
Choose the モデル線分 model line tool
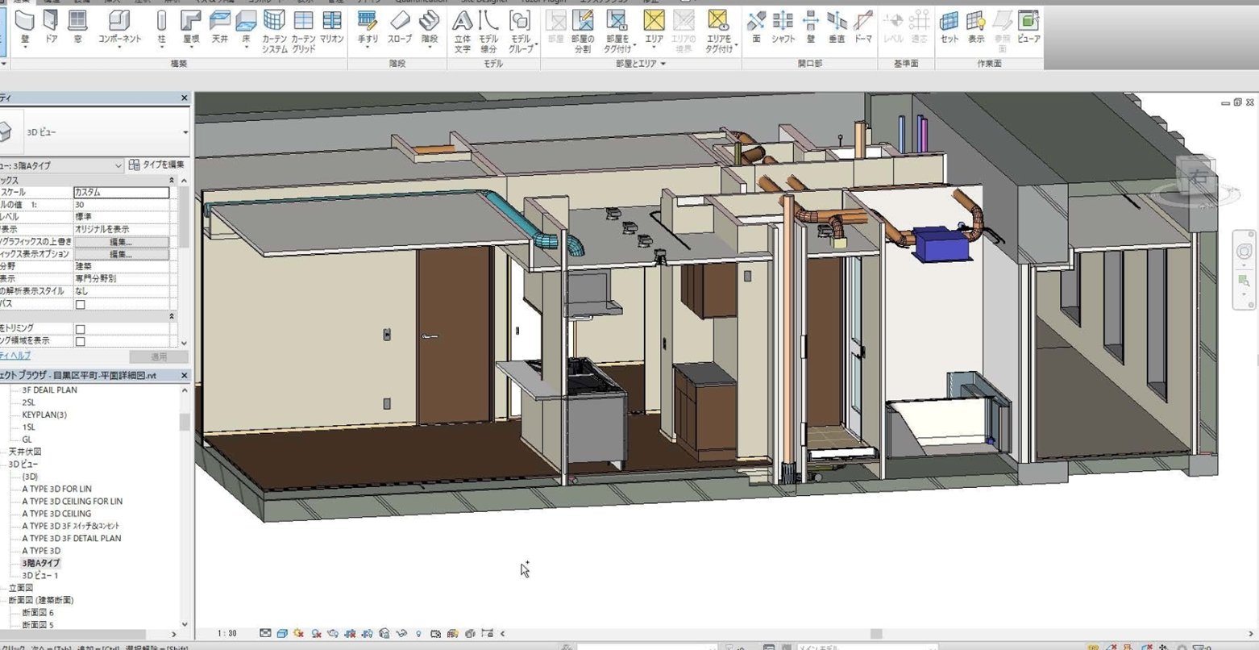488,32
